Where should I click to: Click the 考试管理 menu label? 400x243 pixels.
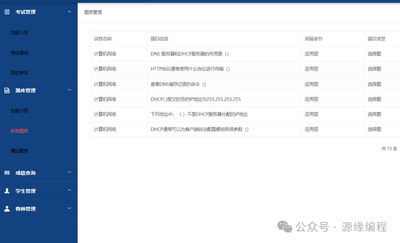point(26,12)
